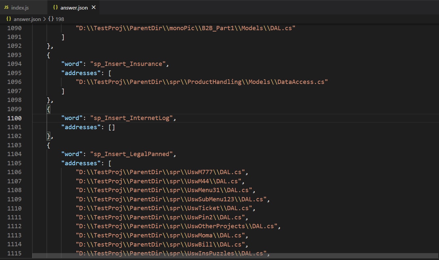Click the UswInsPuzzles DAL.cs path
This screenshot has width=439, height=260.
click(x=171, y=253)
